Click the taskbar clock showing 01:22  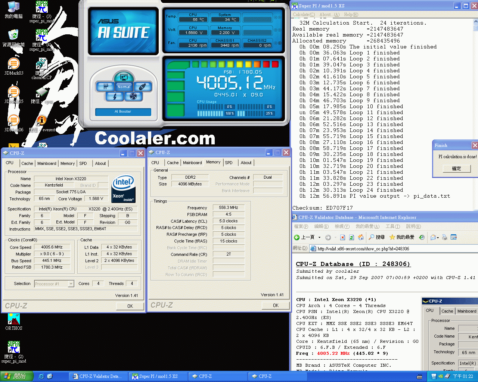463,376
